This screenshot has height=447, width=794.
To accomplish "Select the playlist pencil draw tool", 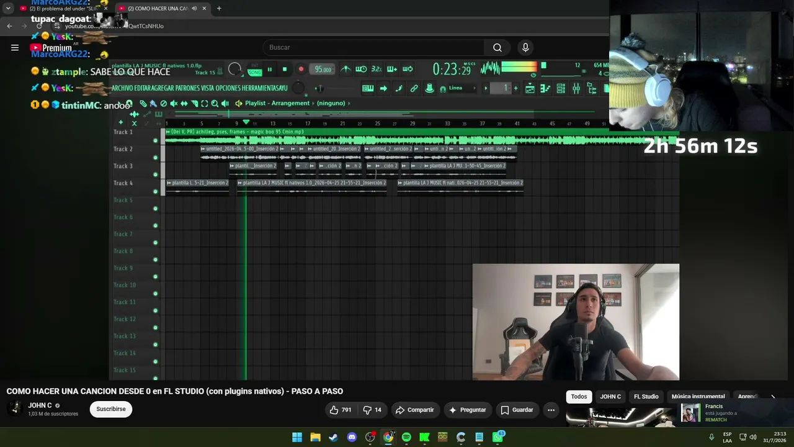I will [x=143, y=104].
